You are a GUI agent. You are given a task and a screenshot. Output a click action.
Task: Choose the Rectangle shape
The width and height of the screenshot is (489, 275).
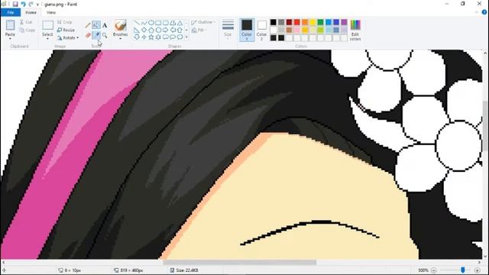[x=158, y=23]
